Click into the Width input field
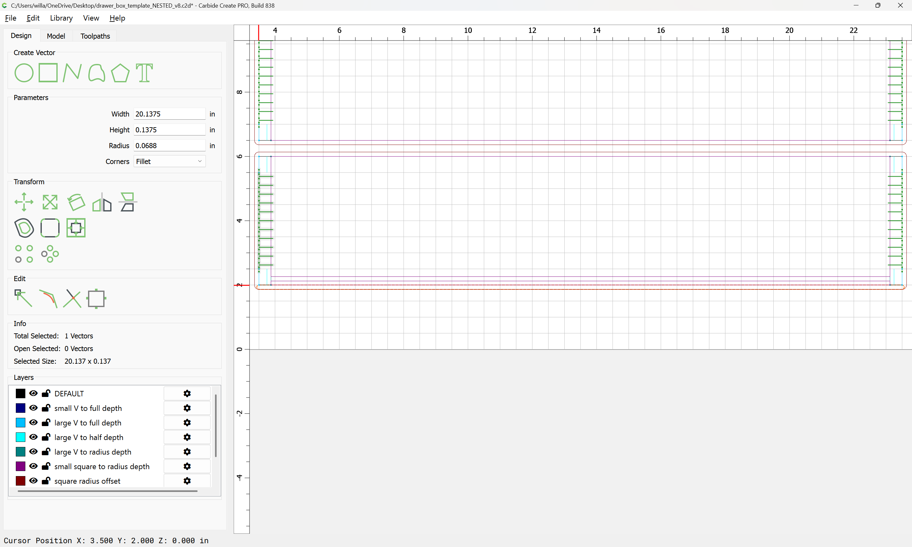This screenshot has height=547, width=912. 169,114
